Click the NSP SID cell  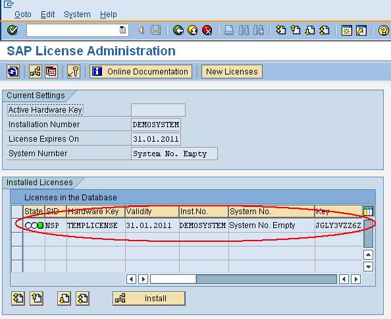coord(55,225)
